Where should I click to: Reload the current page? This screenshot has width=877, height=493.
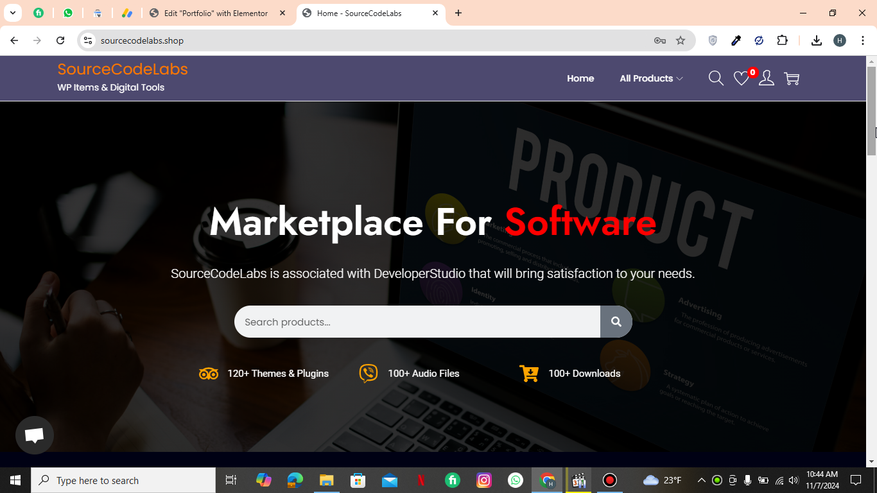coord(60,40)
